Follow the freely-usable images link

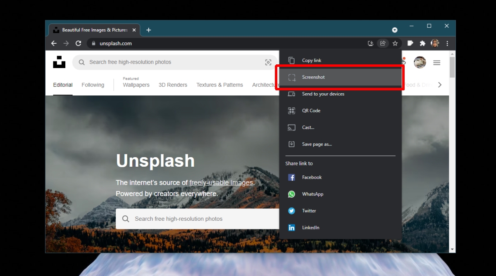(x=221, y=182)
